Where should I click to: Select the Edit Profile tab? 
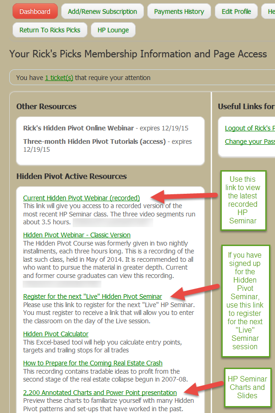[x=236, y=11]
